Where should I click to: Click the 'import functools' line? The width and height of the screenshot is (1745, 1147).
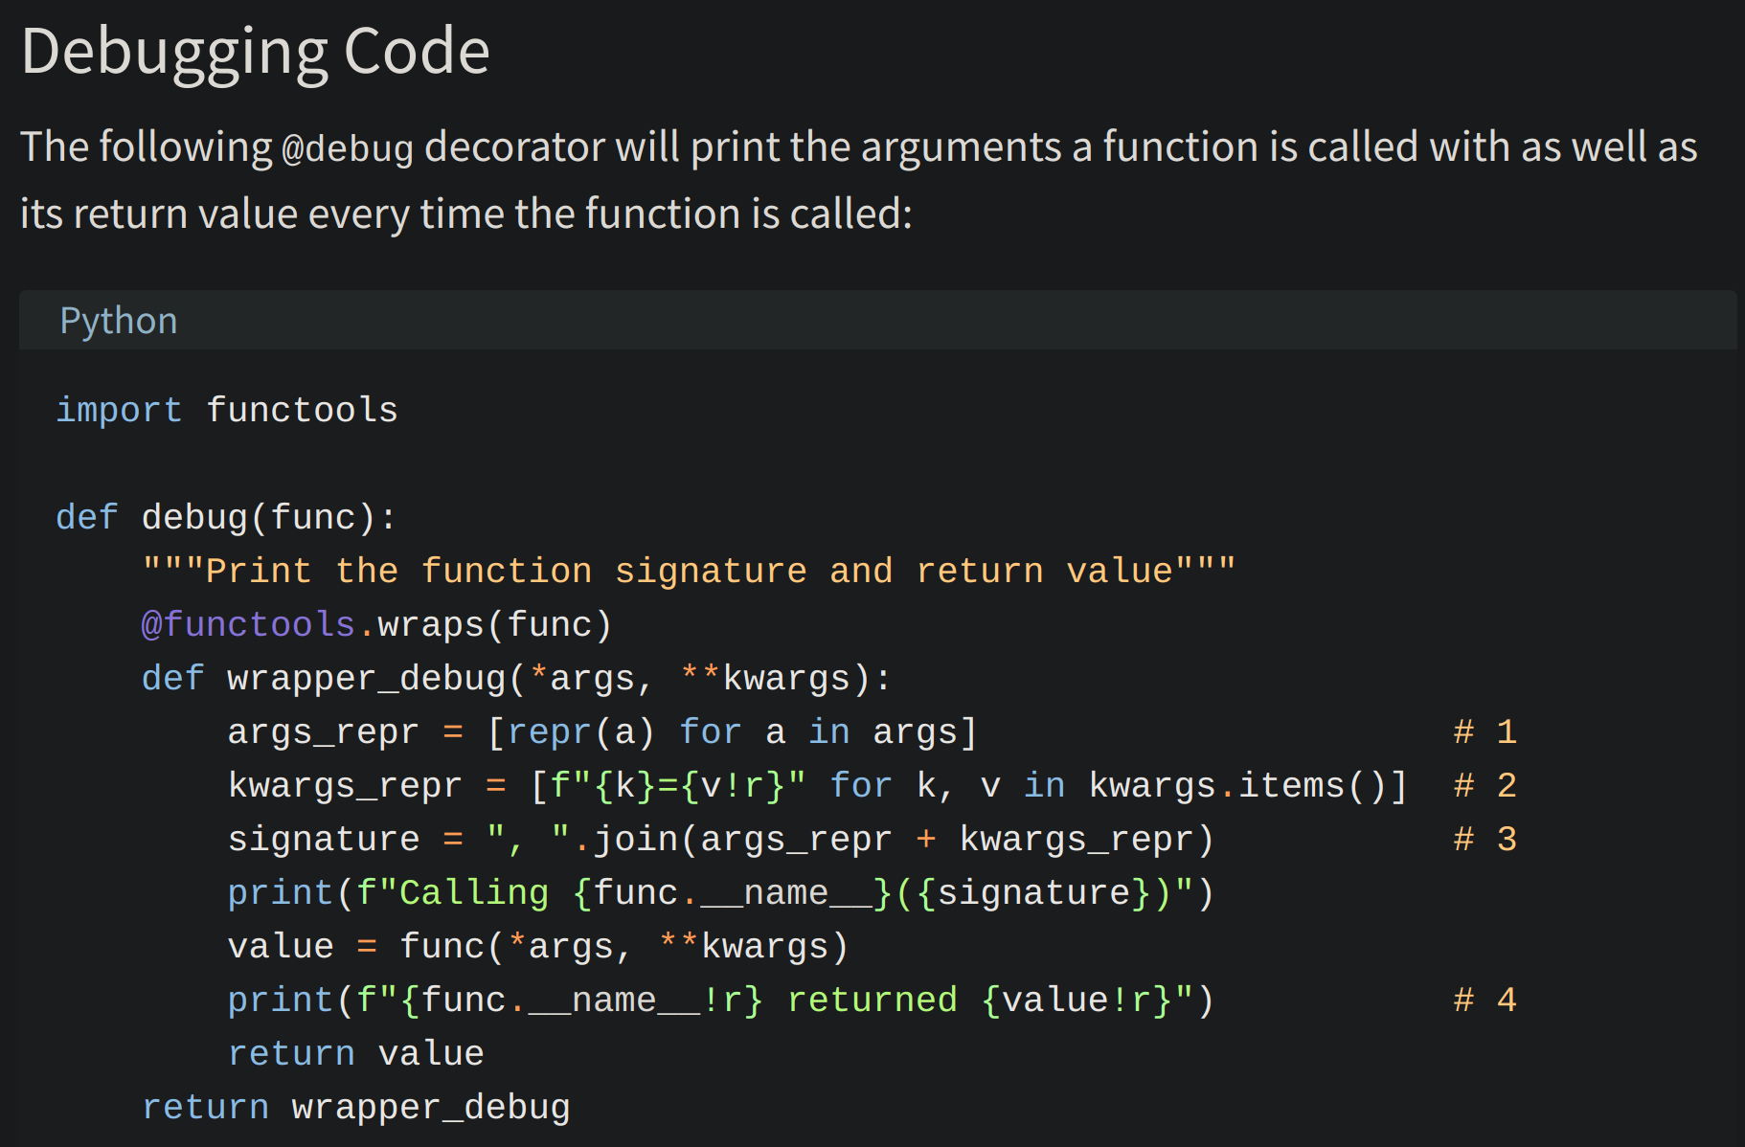click(x=227, y=410)
